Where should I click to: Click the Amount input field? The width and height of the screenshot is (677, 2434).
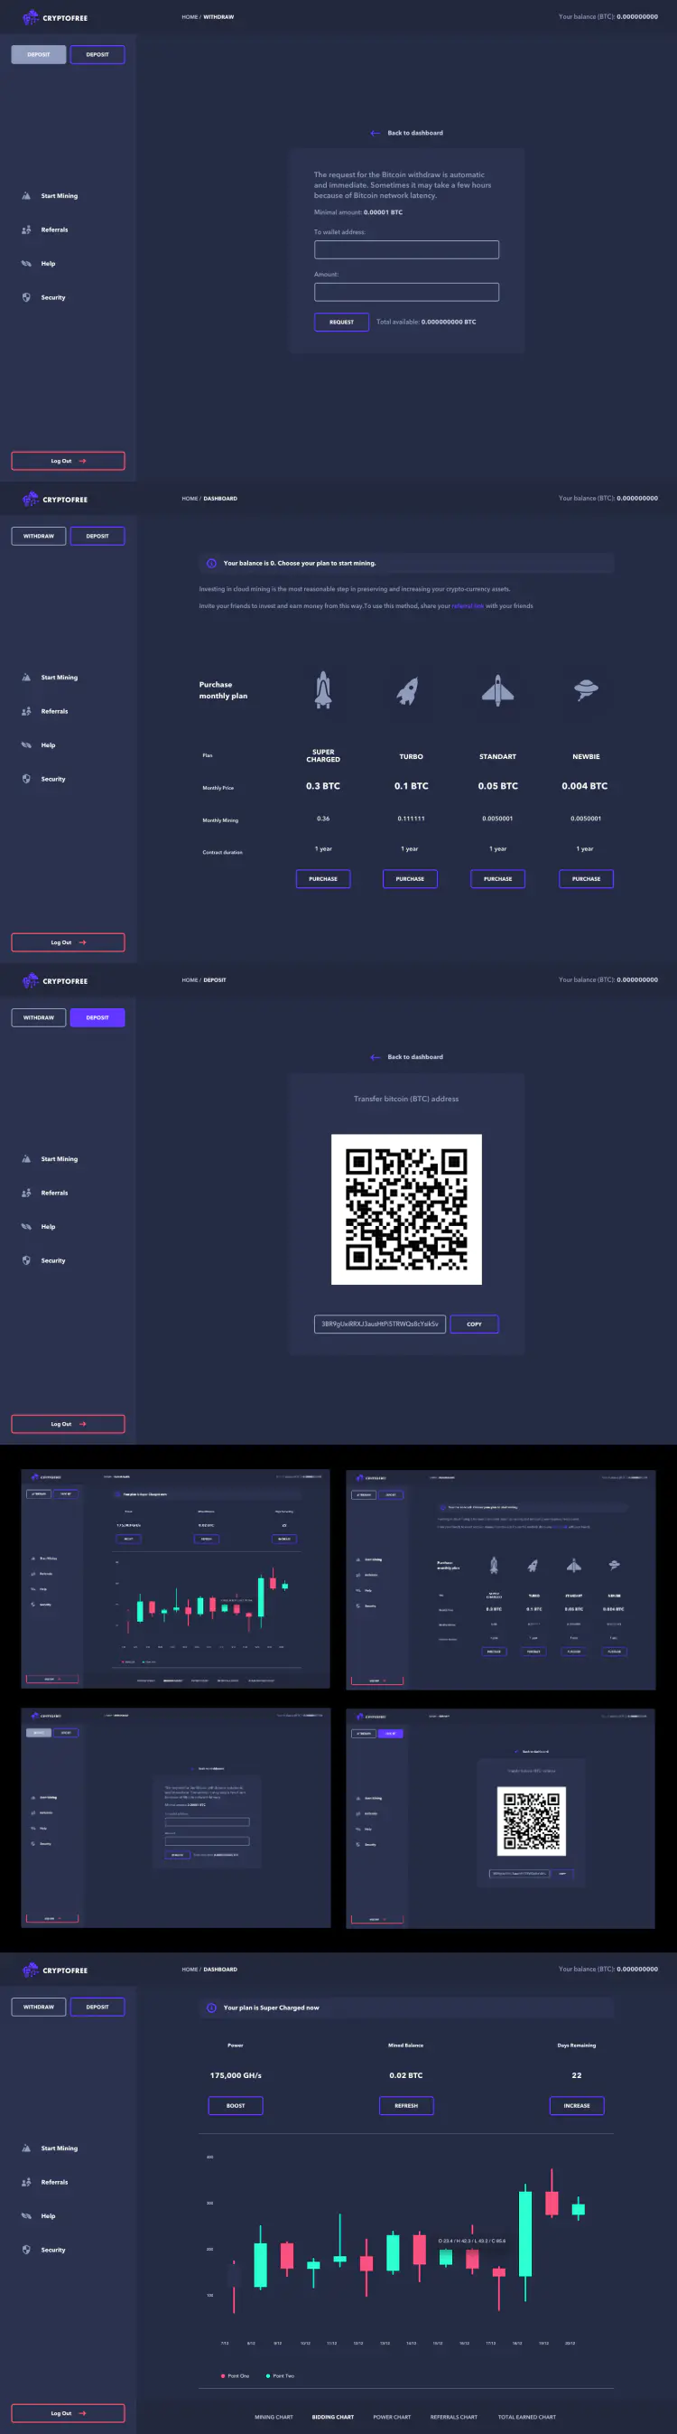pyautogui.click(x=406, y=292)
